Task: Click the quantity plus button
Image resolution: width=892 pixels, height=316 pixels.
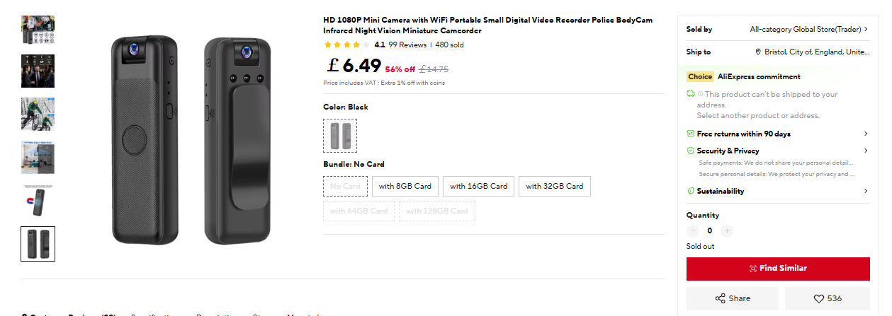Action: point(727,230)
